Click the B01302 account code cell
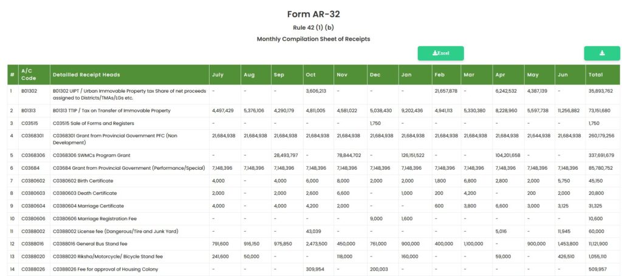The height and width of the screenshot is (276, 622). (29, 91)
